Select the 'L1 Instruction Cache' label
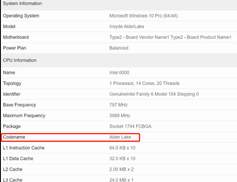Screen dimensions: 237x182 click(24, 148)
